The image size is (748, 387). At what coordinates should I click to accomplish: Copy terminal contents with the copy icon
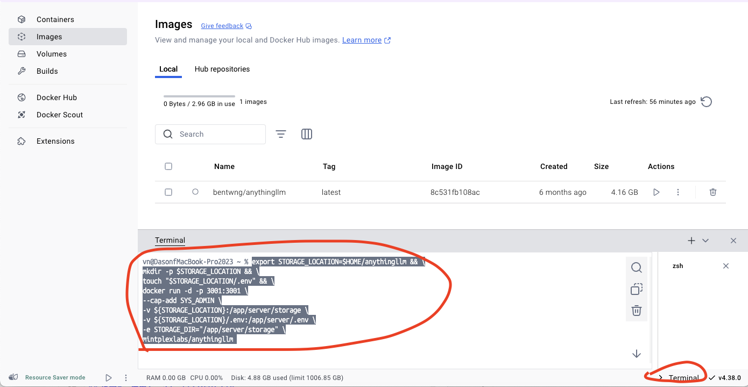[636, 289]
